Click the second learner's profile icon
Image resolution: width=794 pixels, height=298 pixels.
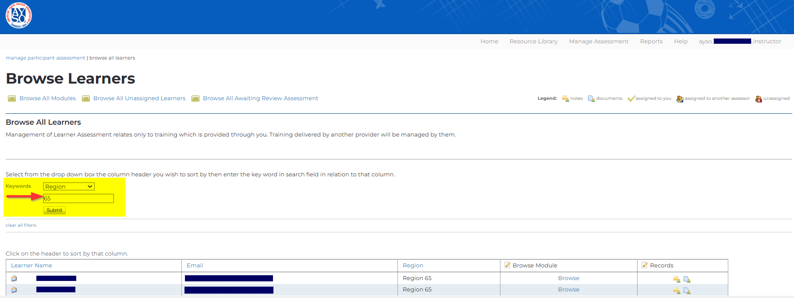[x=14, y=290]
